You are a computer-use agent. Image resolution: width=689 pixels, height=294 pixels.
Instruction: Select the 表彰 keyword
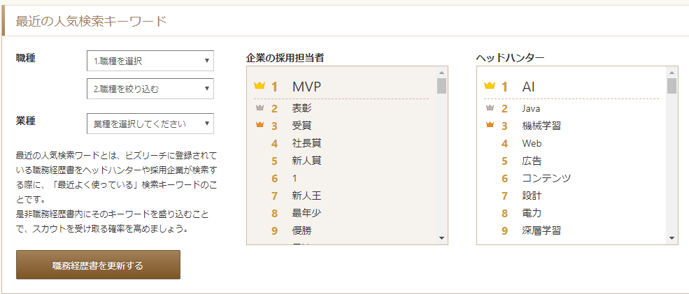coord(302,108)
